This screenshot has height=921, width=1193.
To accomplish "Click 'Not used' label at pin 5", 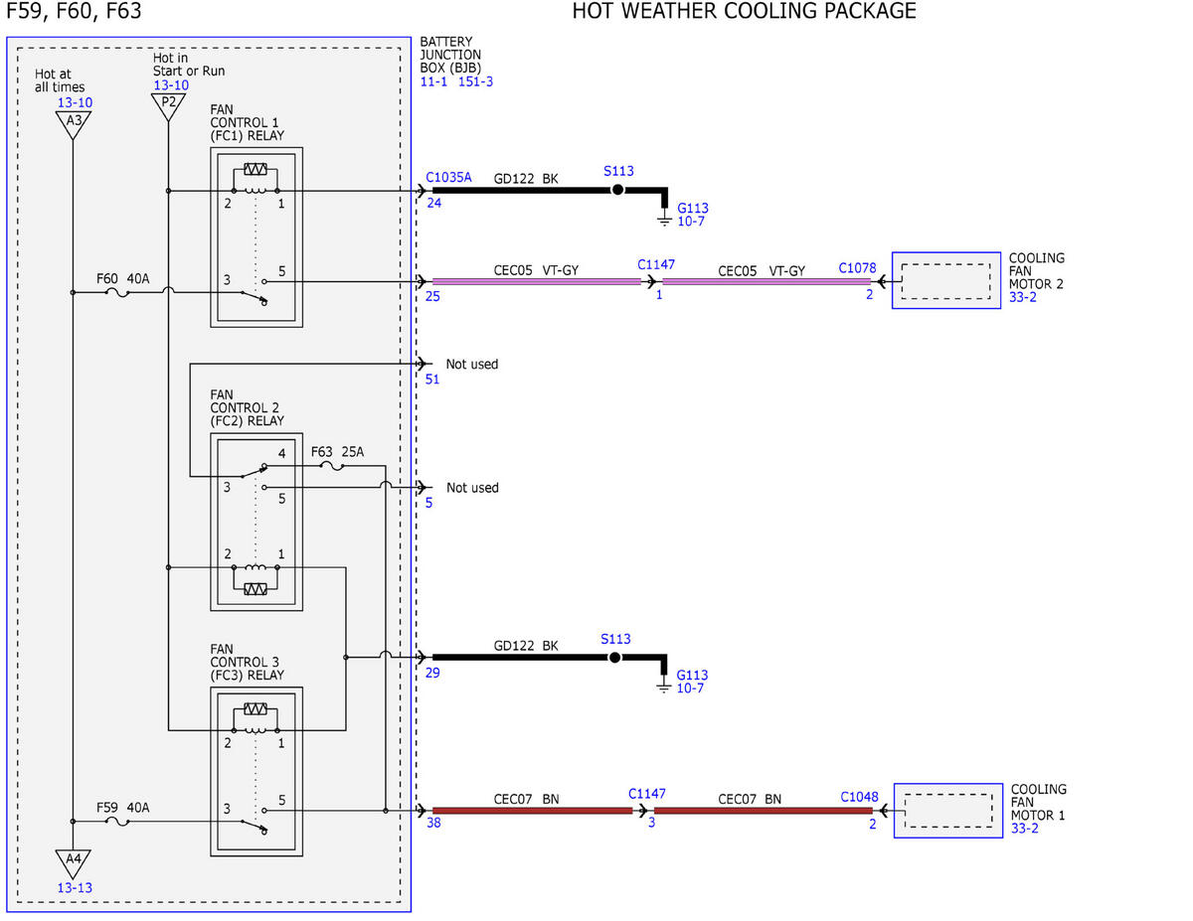I will click(472, 487).
